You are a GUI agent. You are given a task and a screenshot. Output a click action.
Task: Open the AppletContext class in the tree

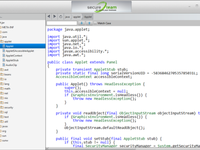pyautogui.click(x=14, y=56)
